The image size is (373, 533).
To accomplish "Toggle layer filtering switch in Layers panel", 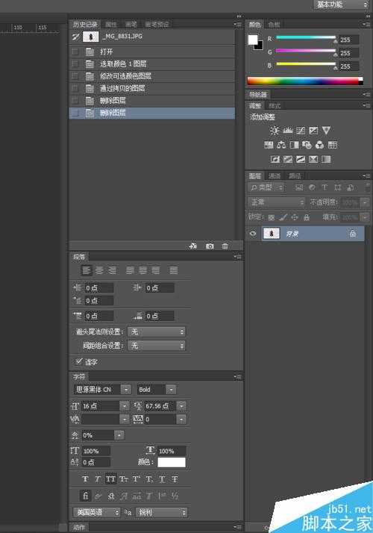I will point(368,187).
